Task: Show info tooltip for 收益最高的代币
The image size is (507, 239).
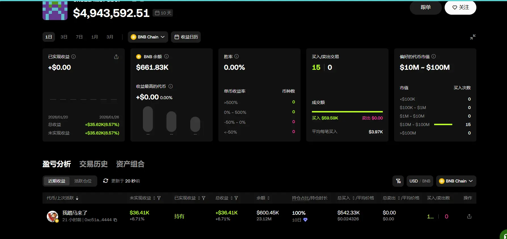Action: tap(171, 86)
